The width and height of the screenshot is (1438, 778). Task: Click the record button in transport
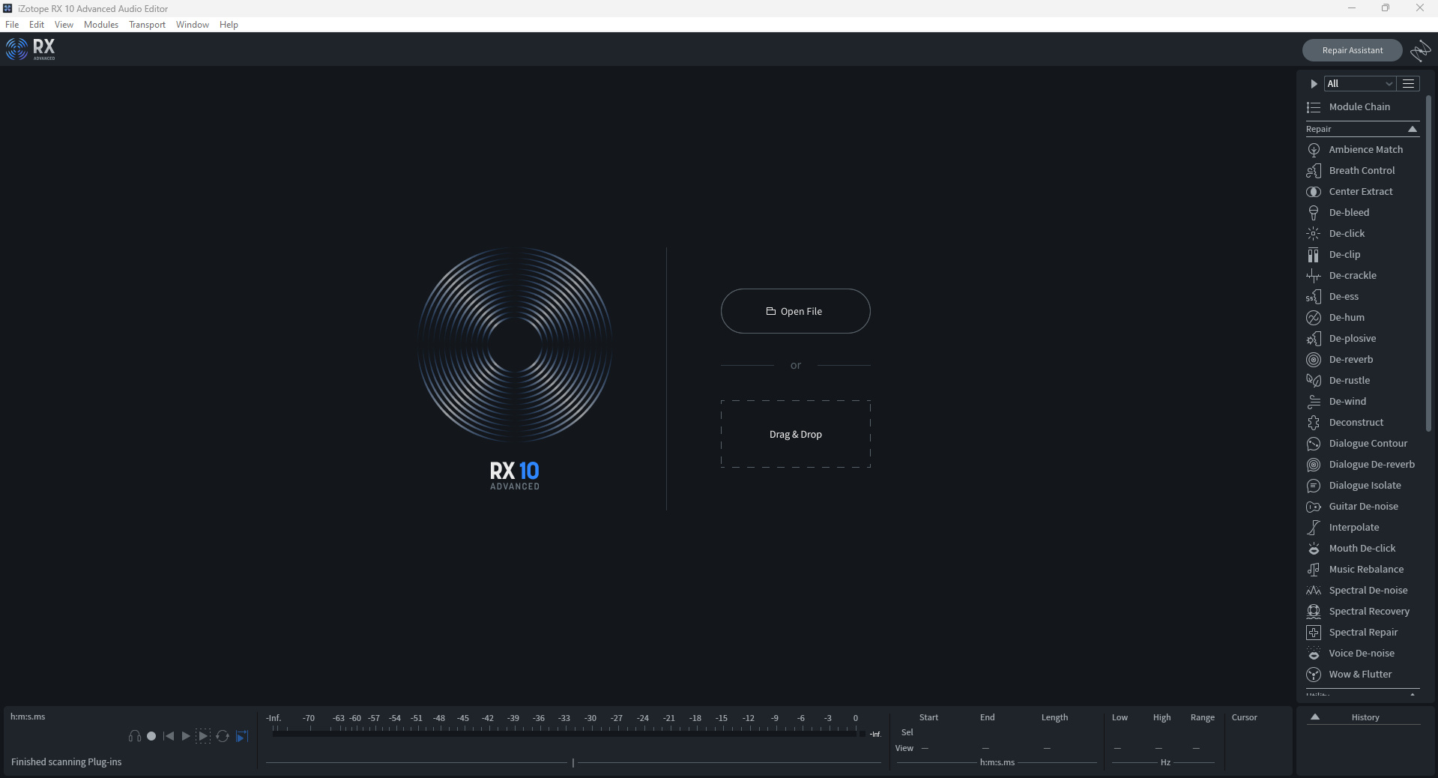pyautogui.click(x=151, y=736)
